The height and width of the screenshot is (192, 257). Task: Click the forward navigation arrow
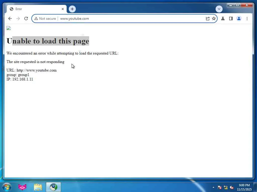click(x=18, y=18)
